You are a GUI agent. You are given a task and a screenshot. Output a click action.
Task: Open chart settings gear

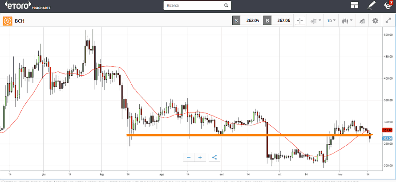(375, 21)
